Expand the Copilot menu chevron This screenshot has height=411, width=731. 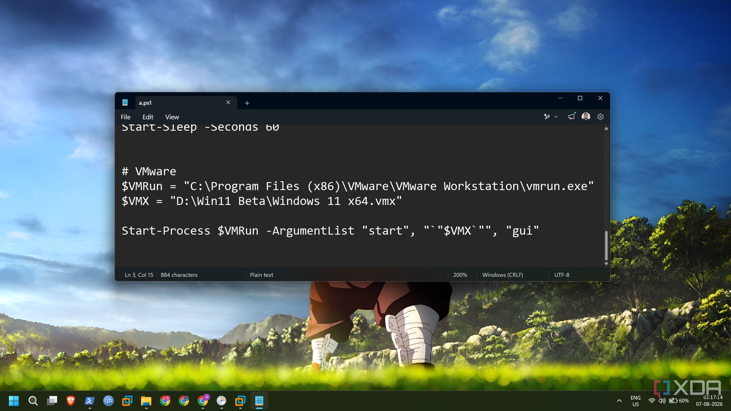(556, 117)
